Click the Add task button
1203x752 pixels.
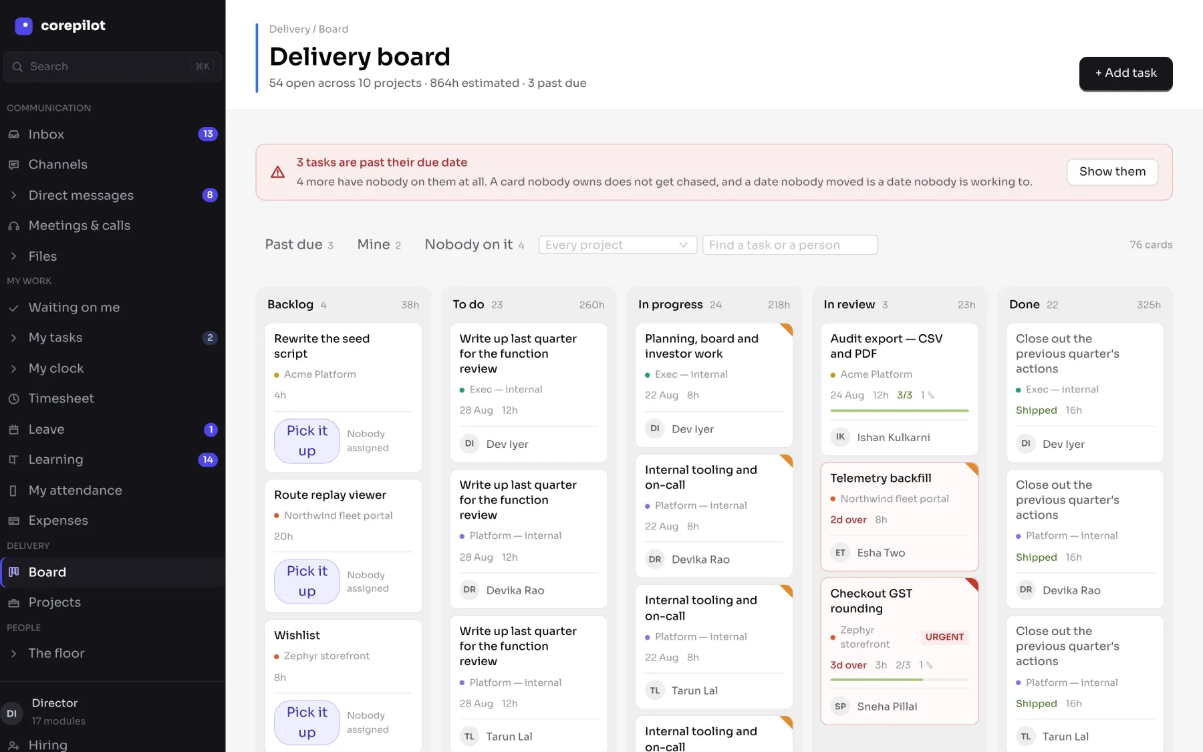tap(1125, 74)
